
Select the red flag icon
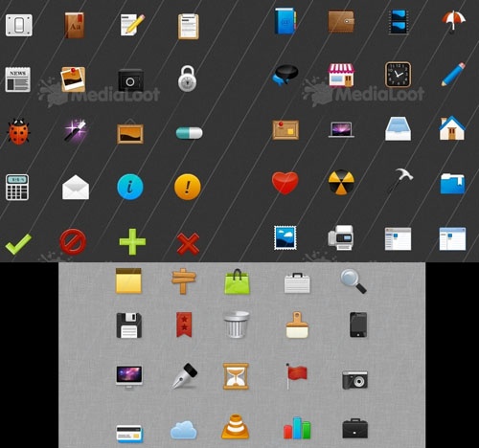[297, 376]
